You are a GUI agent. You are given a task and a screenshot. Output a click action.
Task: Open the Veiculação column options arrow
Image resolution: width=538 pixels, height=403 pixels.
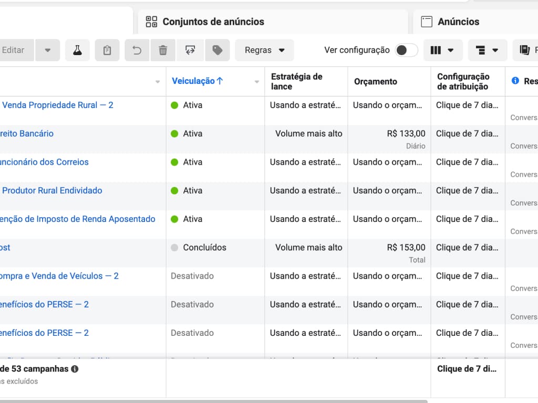pyautogui.click(x=256, y=81)
